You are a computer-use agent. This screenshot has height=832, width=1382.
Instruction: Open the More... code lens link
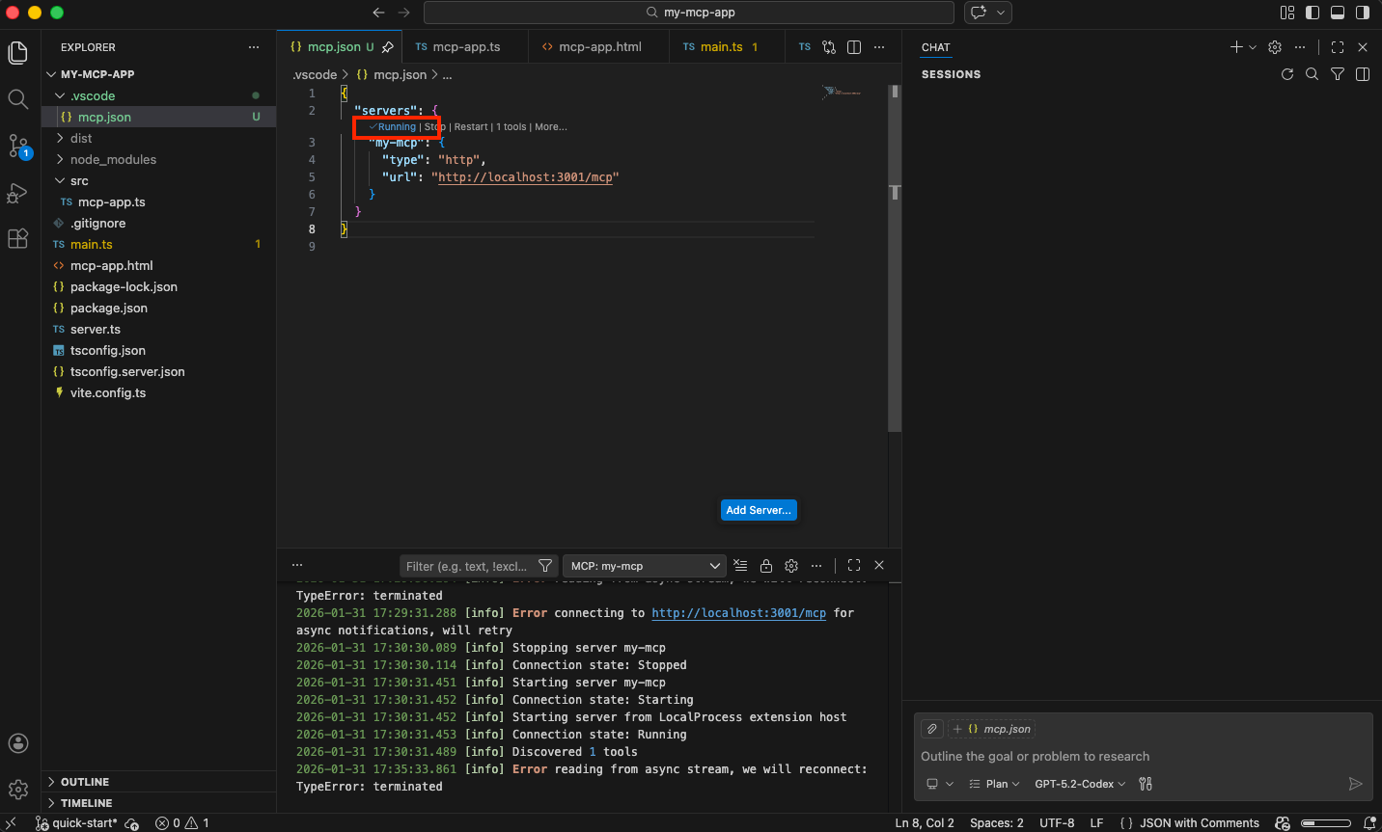[x=551, y=126]
